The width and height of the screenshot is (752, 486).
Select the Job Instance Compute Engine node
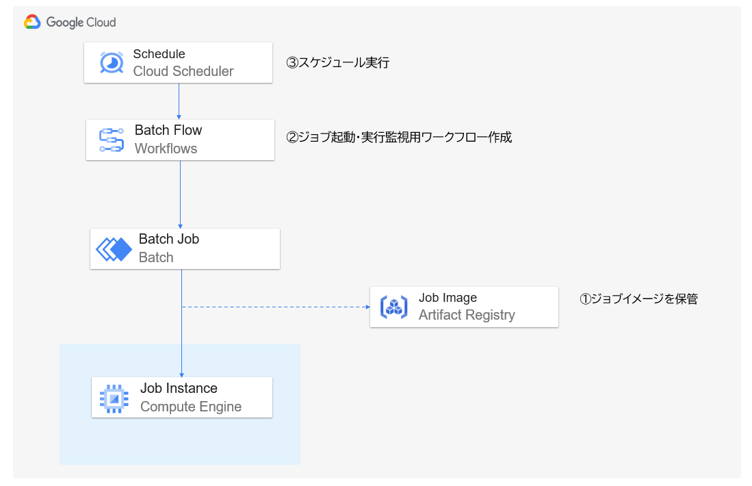181,397
